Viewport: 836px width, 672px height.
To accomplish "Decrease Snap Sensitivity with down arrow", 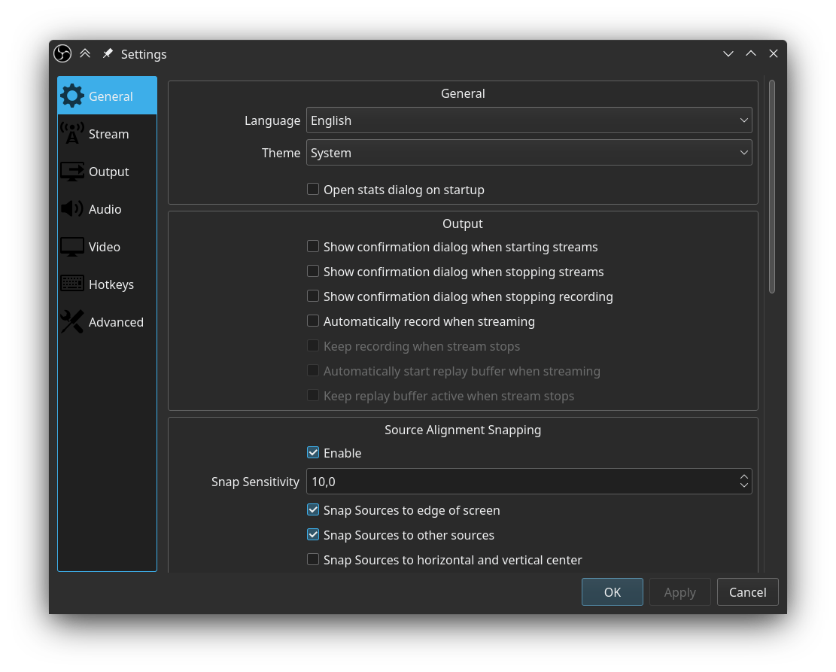I will pos(743,486).
